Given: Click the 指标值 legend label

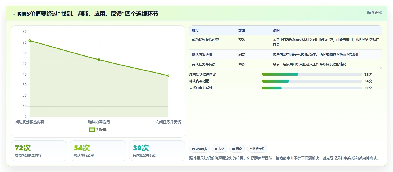Looking at the screenshot, I should 101,129.
